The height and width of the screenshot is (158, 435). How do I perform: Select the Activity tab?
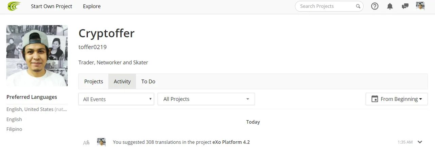[x=122, y=81]
